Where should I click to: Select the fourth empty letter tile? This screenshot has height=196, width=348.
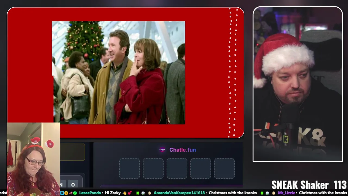pos(200,169)
